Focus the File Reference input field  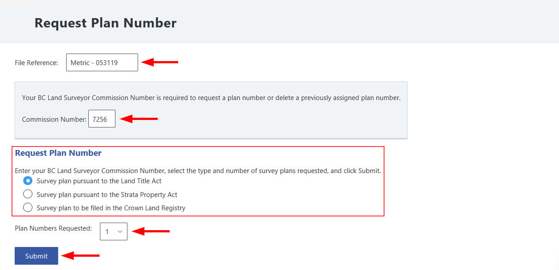[x=102, y=62]
